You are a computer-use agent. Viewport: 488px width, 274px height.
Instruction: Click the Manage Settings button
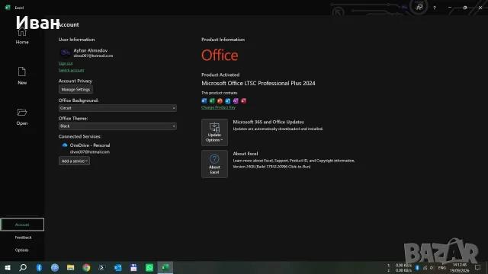(x=75, y=90)
